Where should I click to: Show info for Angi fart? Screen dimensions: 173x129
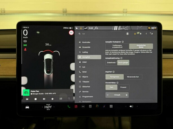coord(113,72)
